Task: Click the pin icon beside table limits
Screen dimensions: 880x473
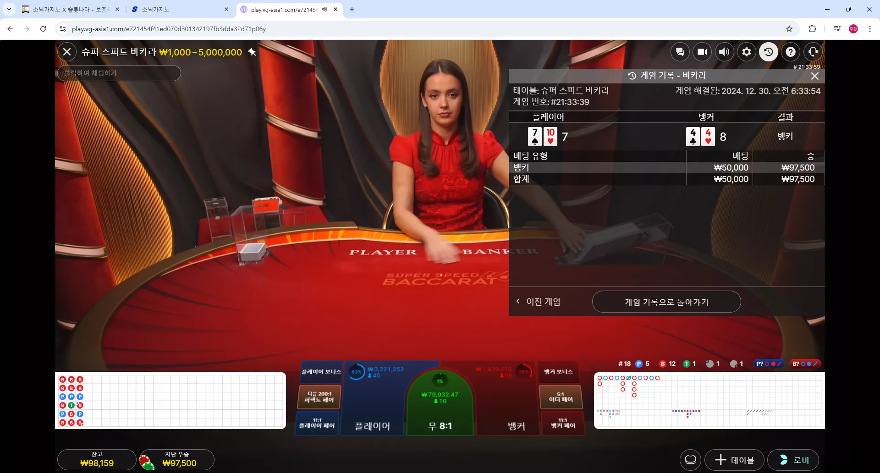Action: click(252, 52)
